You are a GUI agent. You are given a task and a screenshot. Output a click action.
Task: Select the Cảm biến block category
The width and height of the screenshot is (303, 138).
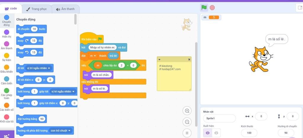click(7, 80)
